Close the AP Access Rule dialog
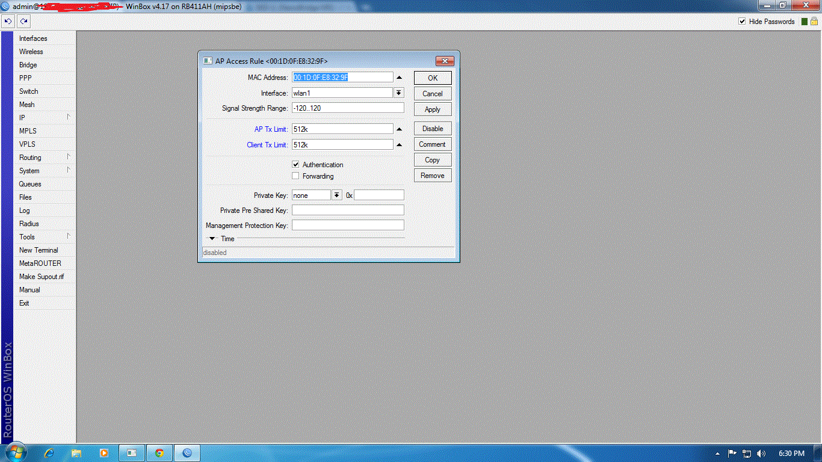Viewport: 822px width, 462px height. coord(445,61)
